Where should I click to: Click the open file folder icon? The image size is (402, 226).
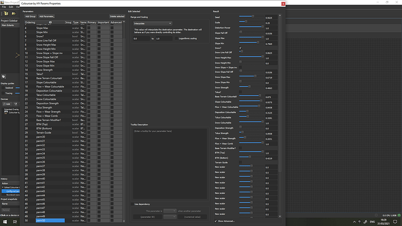point(13,13)
